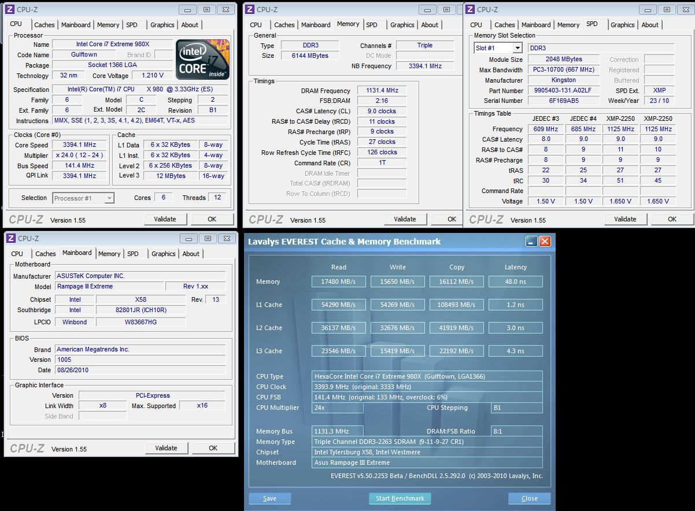Click the Row Refresh Cycle Time value 126 clocks
695x511 pixels.
click(x=382, y=153)
